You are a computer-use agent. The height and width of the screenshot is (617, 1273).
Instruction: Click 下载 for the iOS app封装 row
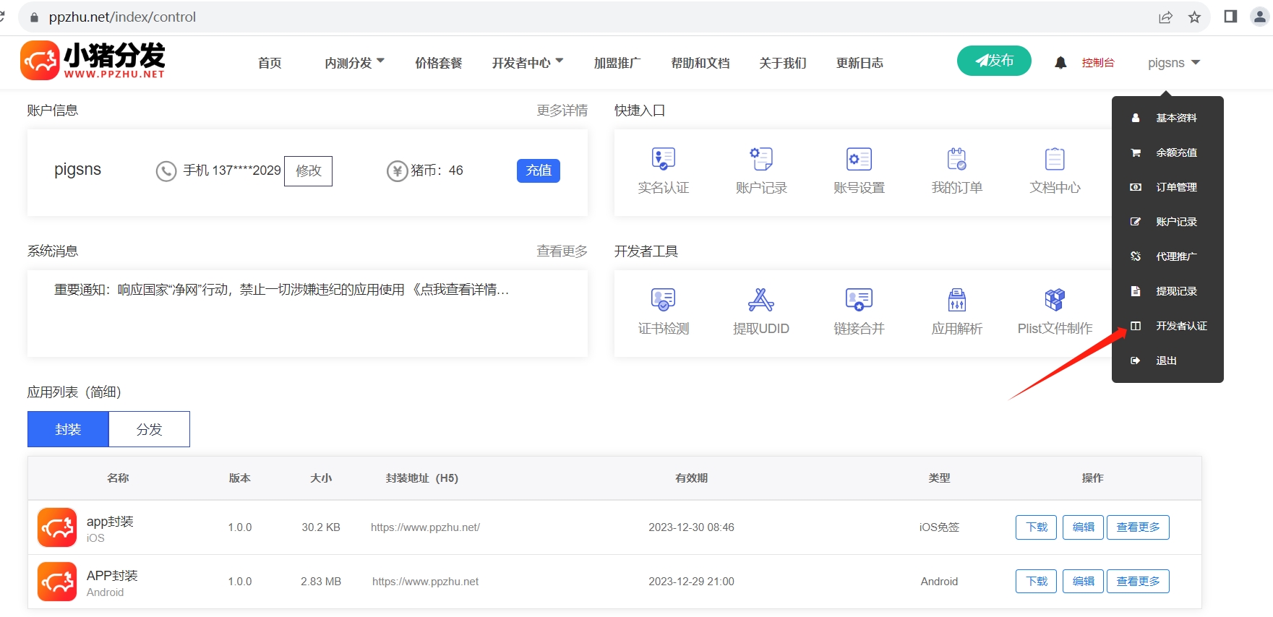click(x=1036, y=527)
